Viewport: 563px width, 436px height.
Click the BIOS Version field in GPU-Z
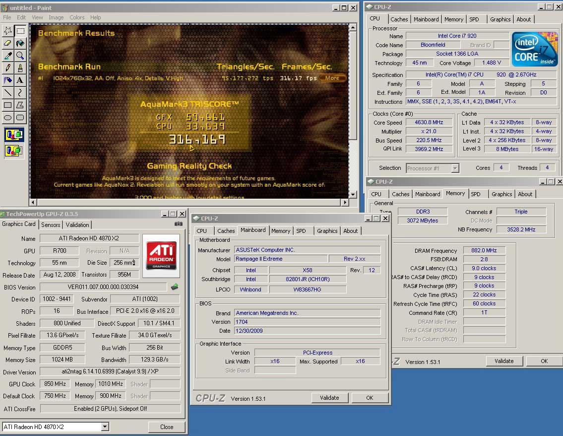click(x=103, y=287)
